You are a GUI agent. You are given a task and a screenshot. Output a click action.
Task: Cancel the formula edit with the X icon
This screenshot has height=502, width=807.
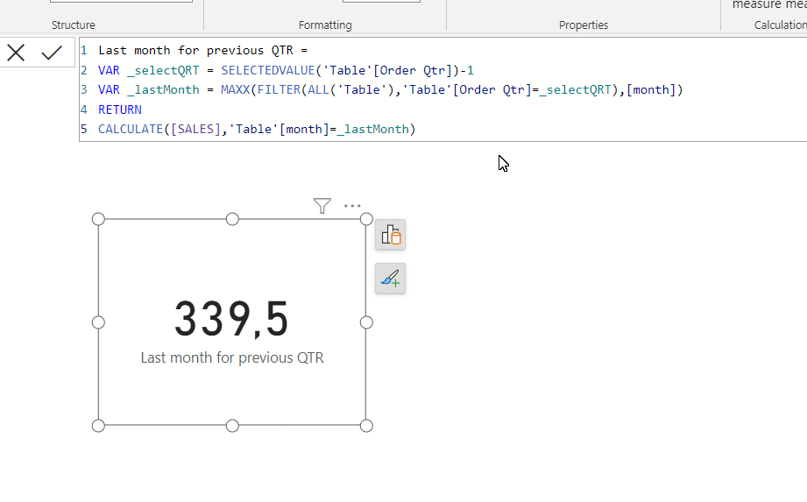point(16,53)
